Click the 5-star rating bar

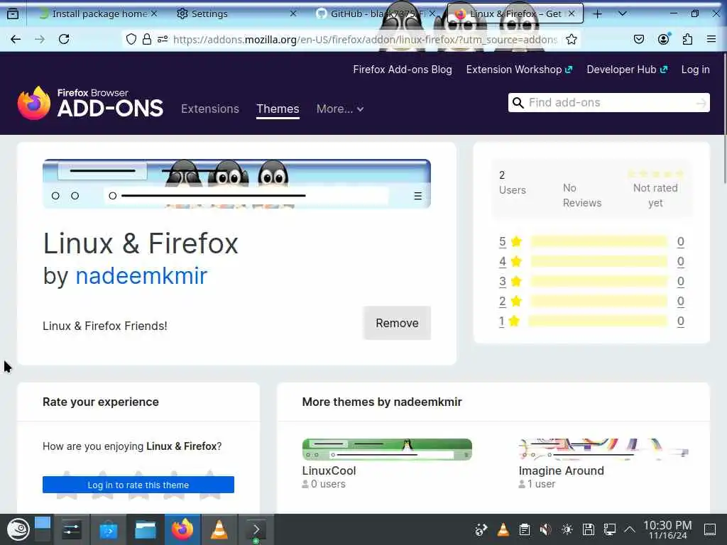click(x=598, y=241)
